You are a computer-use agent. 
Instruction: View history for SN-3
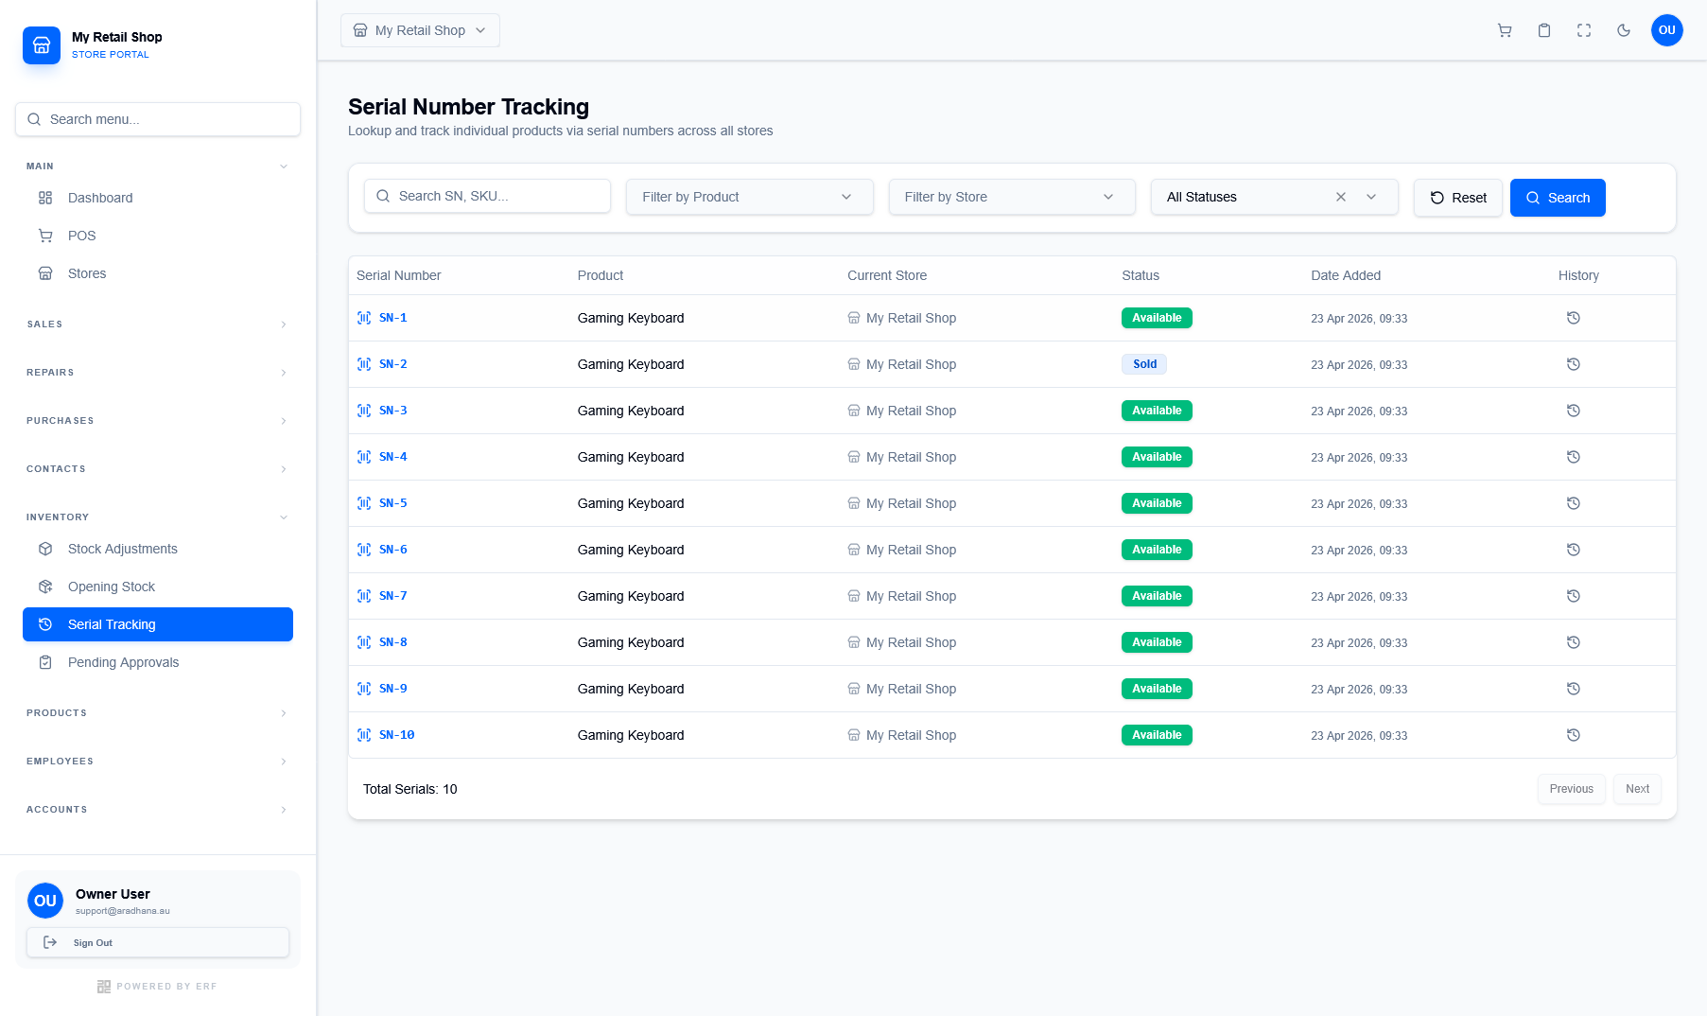point(1574,411)
